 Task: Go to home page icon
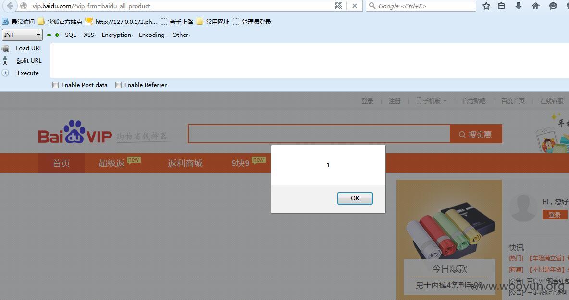536,6
